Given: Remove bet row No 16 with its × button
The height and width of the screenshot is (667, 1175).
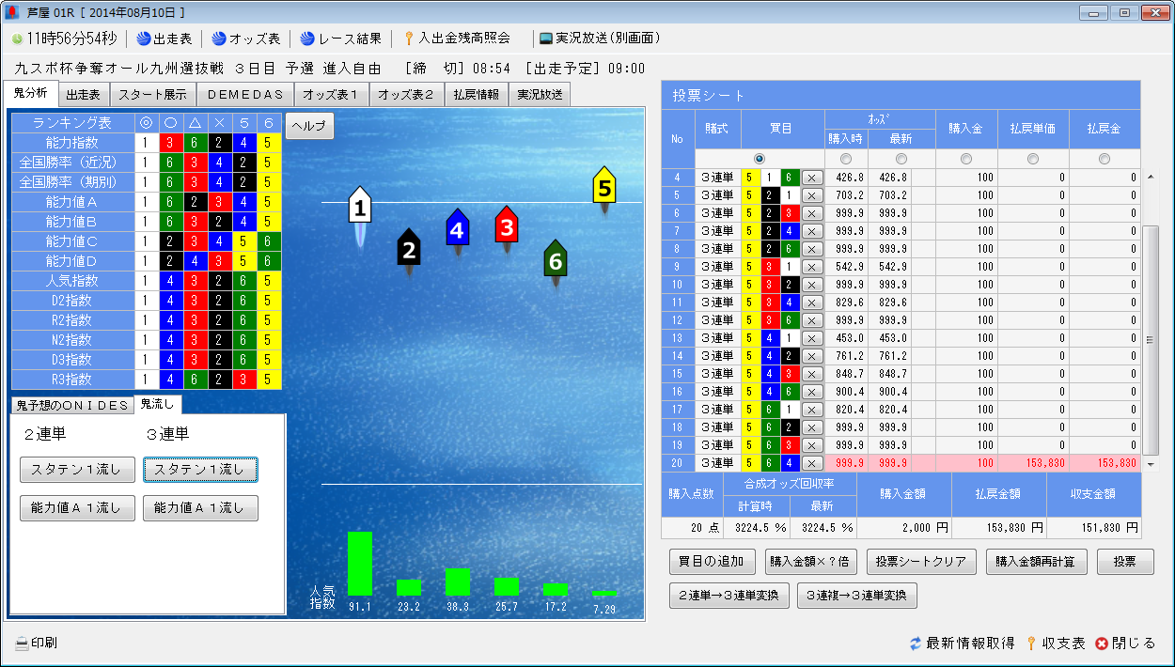Looking at the screenshot, I should (x=812, y=391).
